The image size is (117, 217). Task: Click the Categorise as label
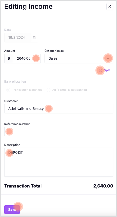click(x=54, y=51)
